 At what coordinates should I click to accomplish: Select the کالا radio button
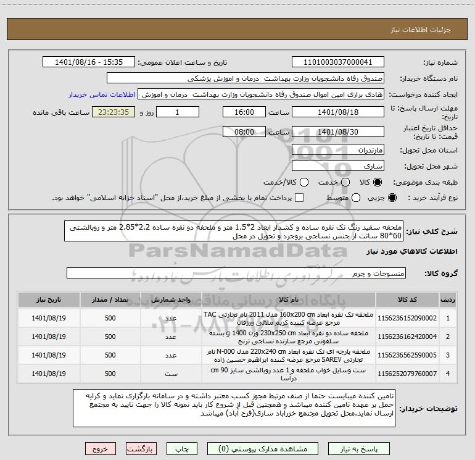378,182
